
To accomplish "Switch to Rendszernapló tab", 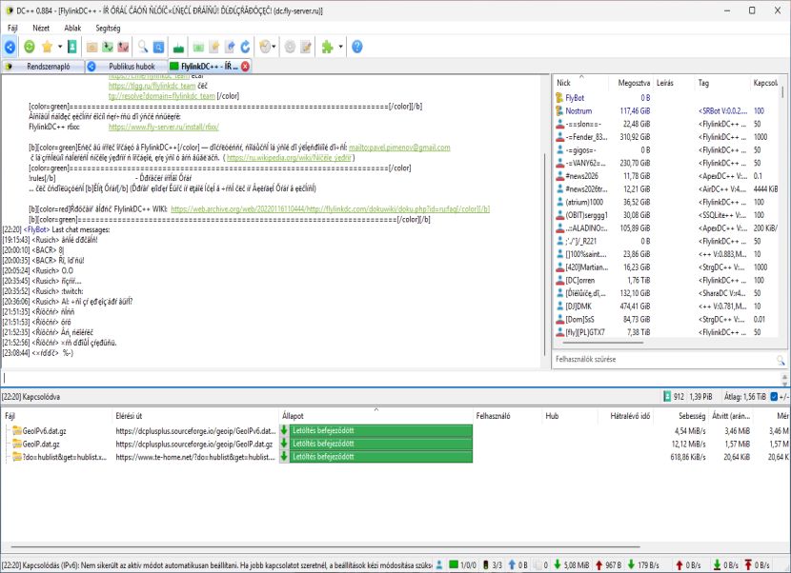I will click(x=43, y=66).
